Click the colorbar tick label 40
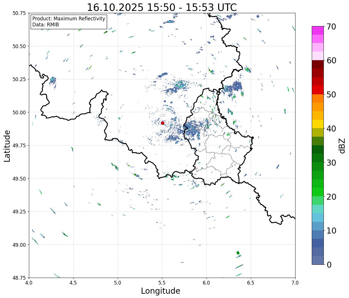Screen dimensions: 349x298 [331, 128]
